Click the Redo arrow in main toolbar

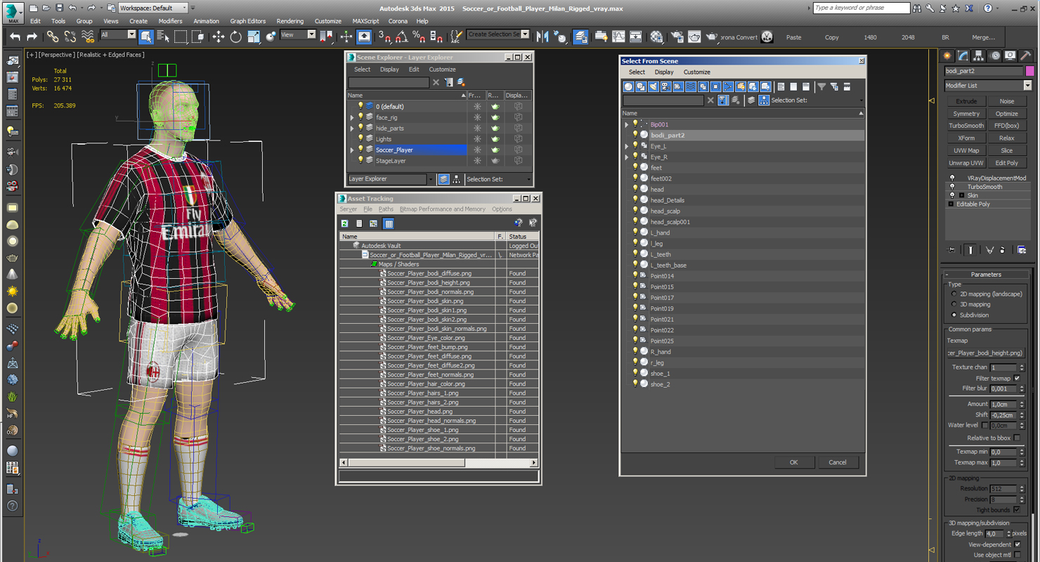coord(32,37)
